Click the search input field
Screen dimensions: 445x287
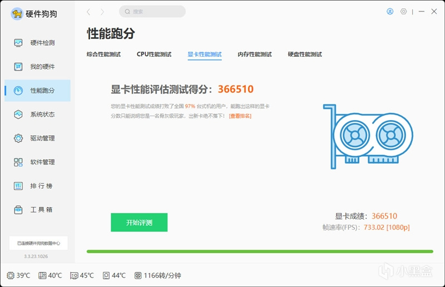(x=152, y=12)
